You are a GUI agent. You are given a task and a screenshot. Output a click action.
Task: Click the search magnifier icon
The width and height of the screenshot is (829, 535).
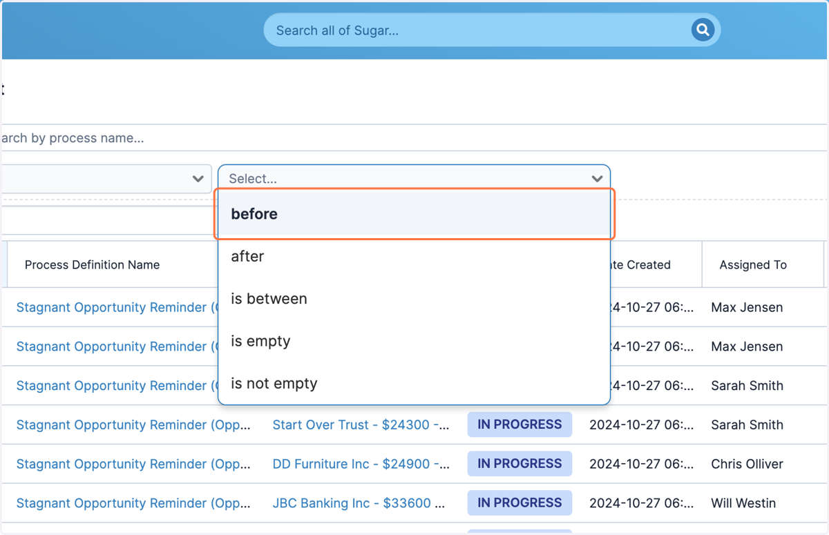(703, 30)
